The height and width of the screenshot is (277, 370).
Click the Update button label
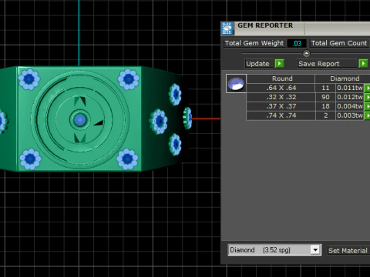pos(257,64)
